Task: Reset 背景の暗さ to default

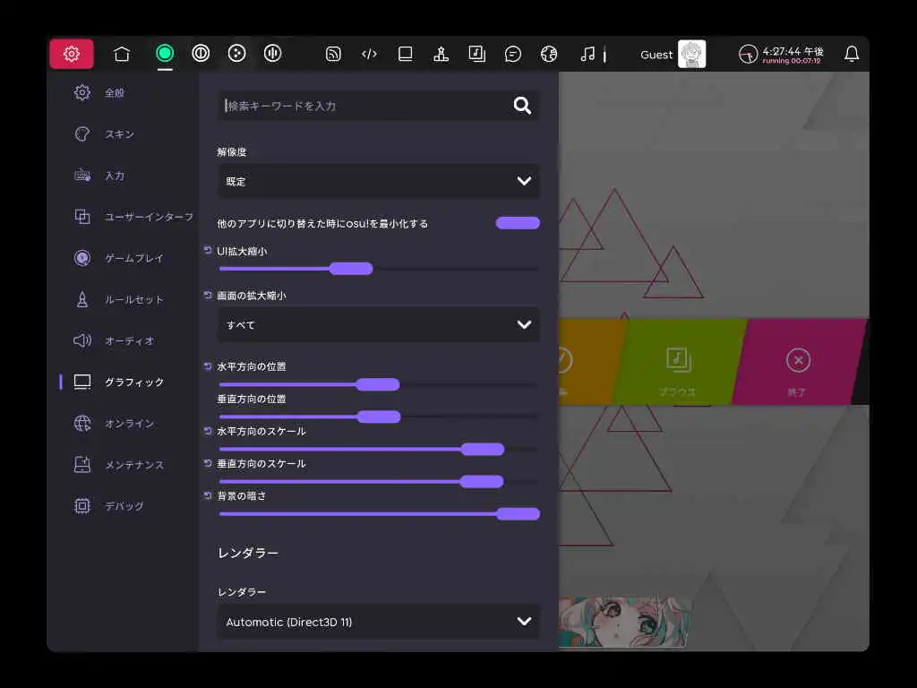Action: [x=208, y=495]
